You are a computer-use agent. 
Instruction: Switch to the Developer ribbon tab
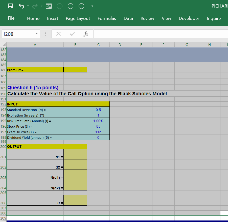tap(189, 18)
